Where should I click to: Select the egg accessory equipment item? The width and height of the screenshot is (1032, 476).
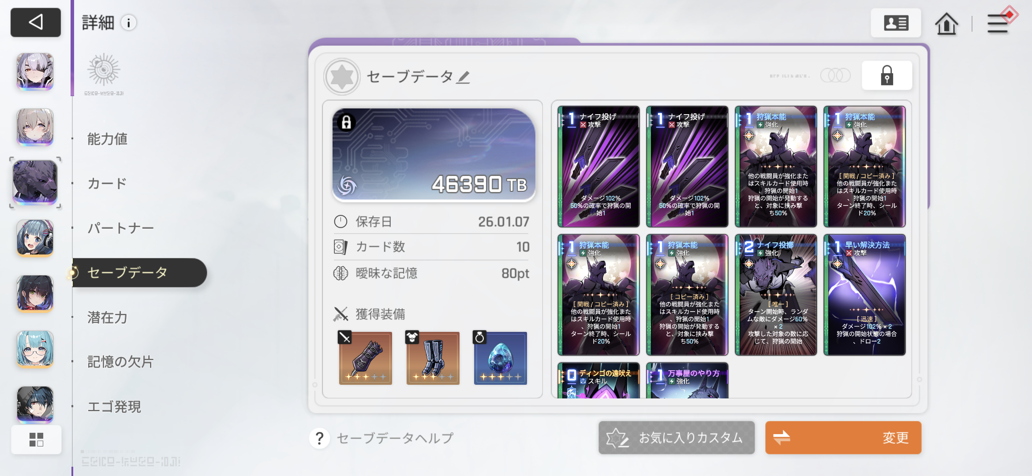(500, 358)
